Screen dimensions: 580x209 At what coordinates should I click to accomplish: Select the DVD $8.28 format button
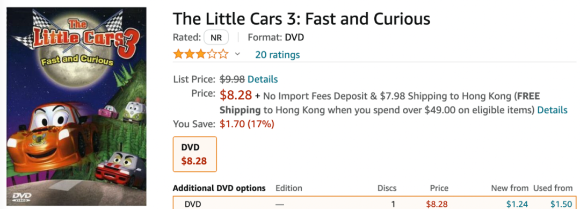click(x=194, y=154)
